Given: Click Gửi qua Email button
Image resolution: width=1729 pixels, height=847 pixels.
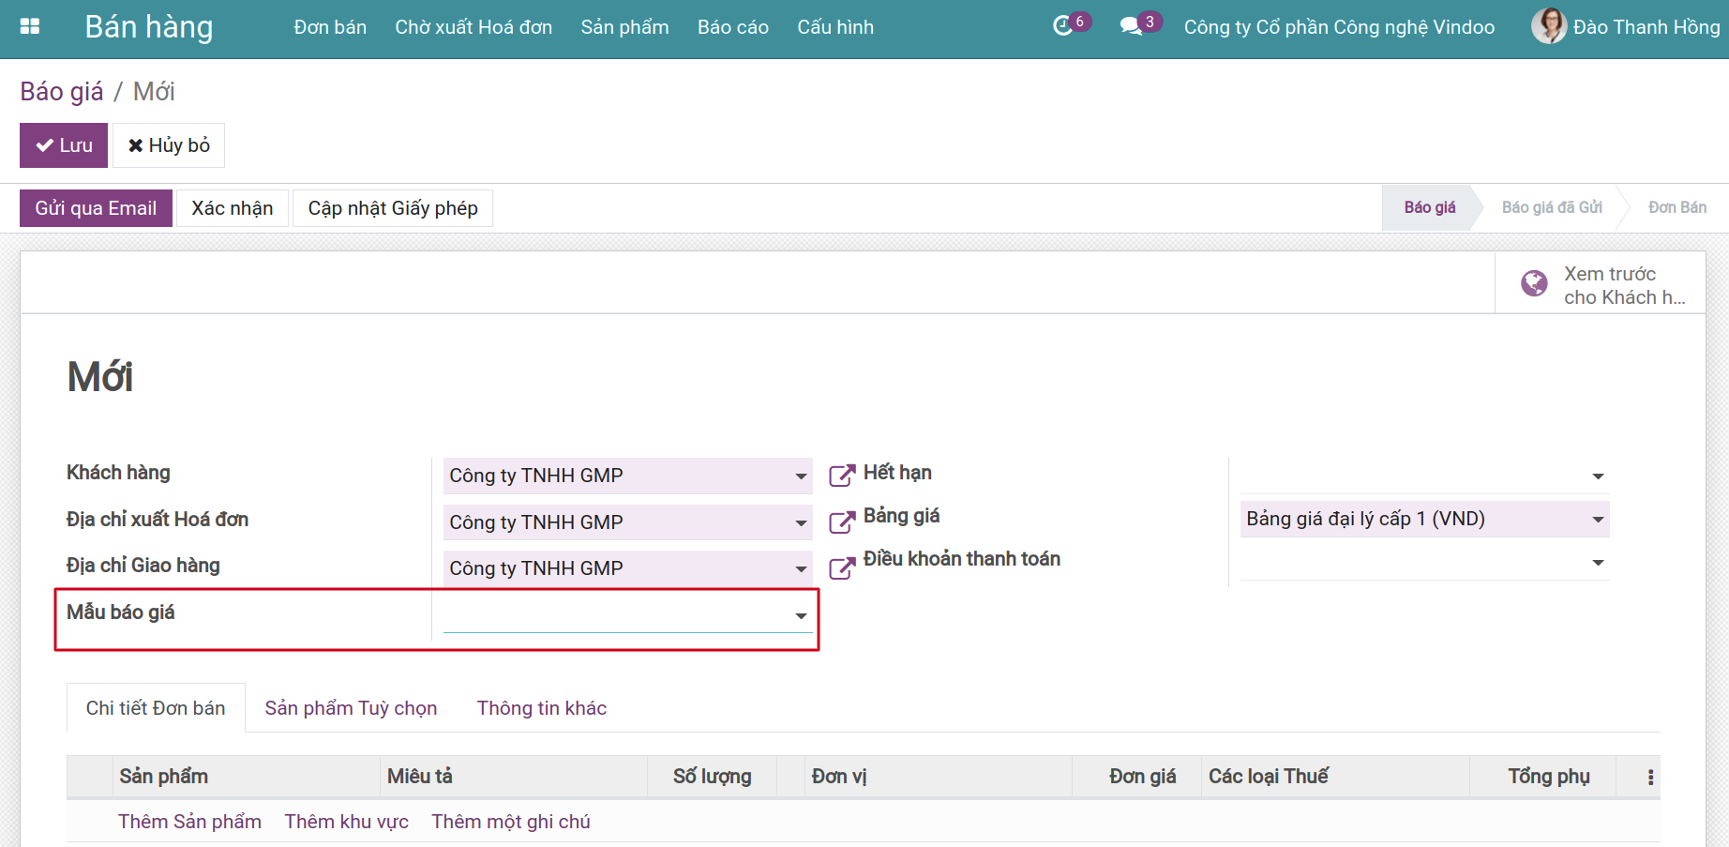Looking at the screenshot, I should tap(96, 208).
